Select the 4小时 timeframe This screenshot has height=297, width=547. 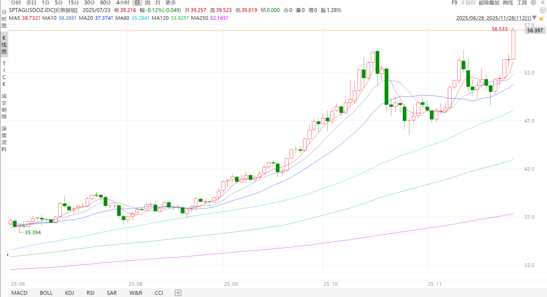click(x=123, y=3)
